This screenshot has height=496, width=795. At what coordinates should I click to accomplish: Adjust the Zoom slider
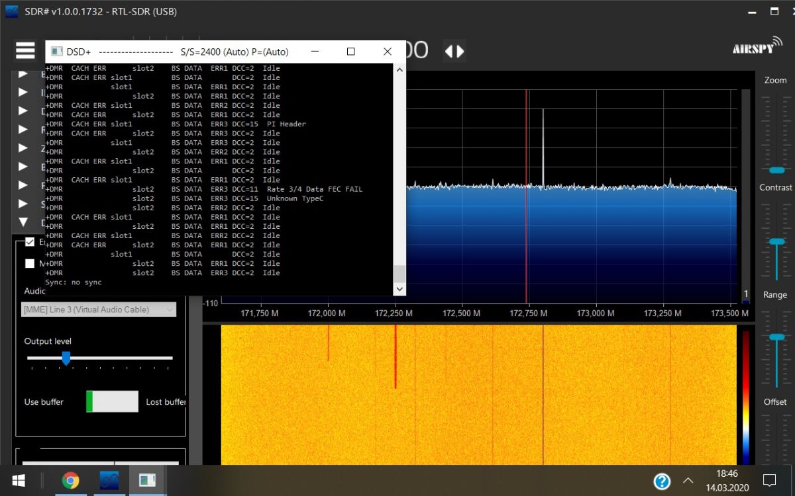(x=776, y=170)
